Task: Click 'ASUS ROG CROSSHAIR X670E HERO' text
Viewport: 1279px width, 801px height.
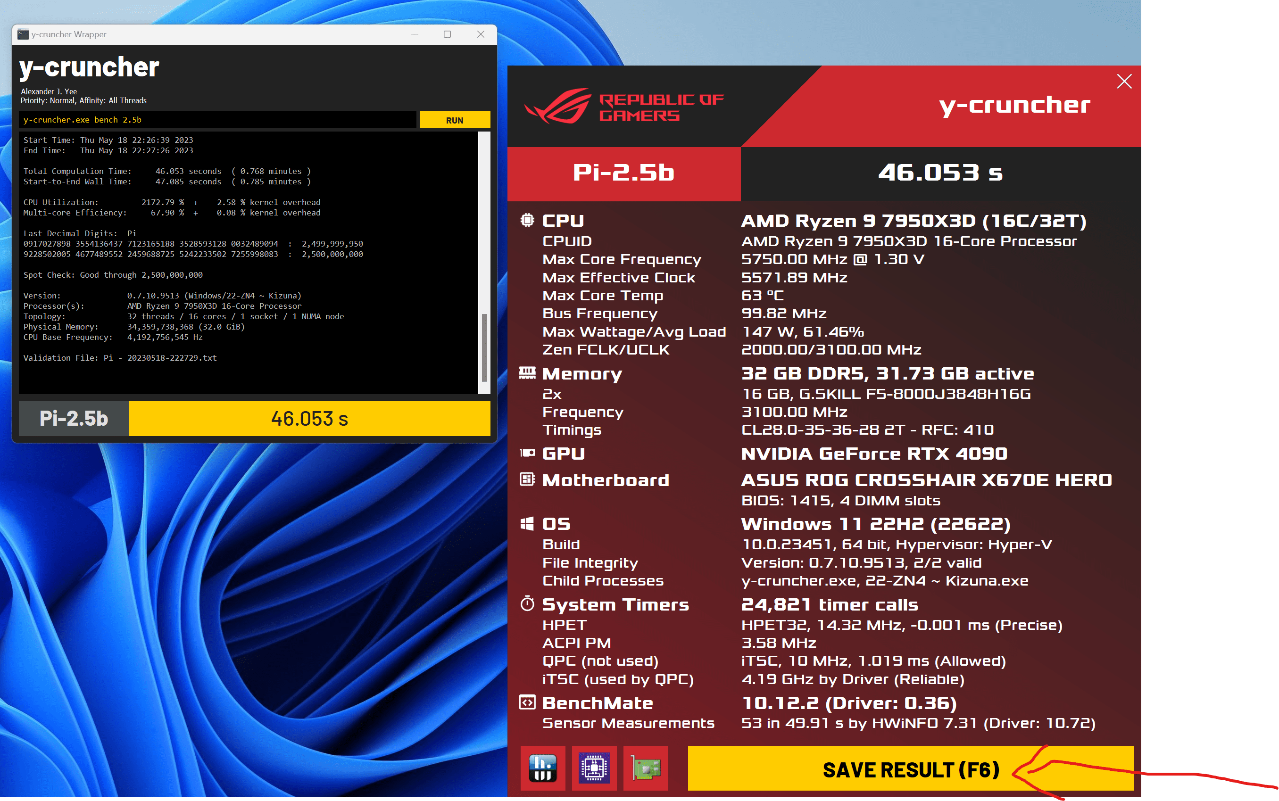Action: coord(927,480)
